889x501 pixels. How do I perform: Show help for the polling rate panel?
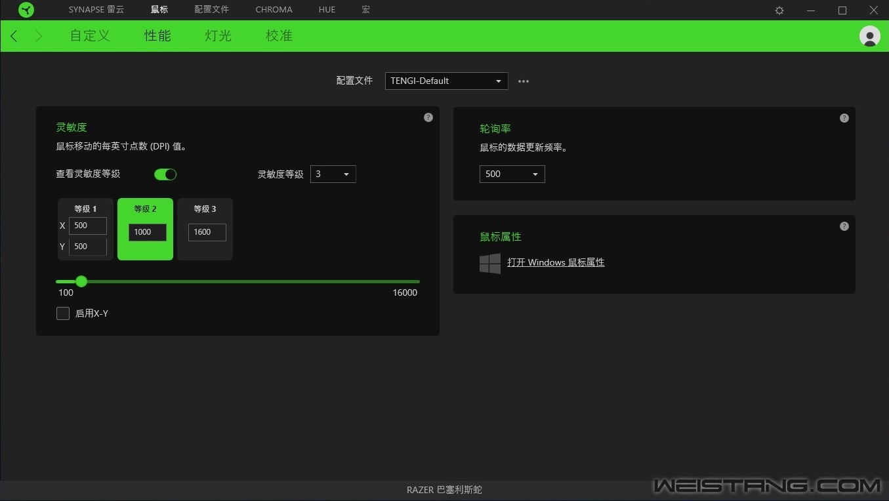tap(844, 118)
